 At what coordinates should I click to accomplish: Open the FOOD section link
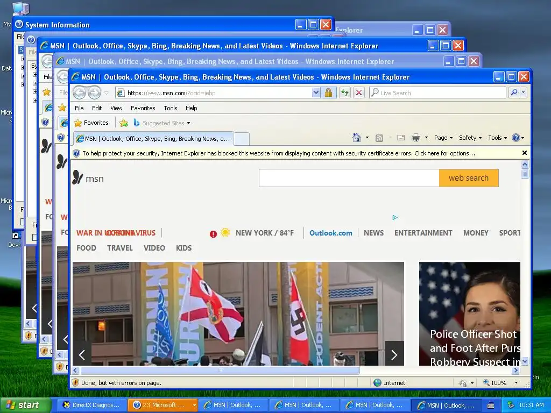tap(86, 248)
